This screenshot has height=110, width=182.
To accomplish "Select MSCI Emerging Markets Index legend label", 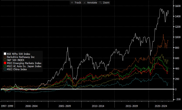I will pyautogui.click(x=24, y=63).
